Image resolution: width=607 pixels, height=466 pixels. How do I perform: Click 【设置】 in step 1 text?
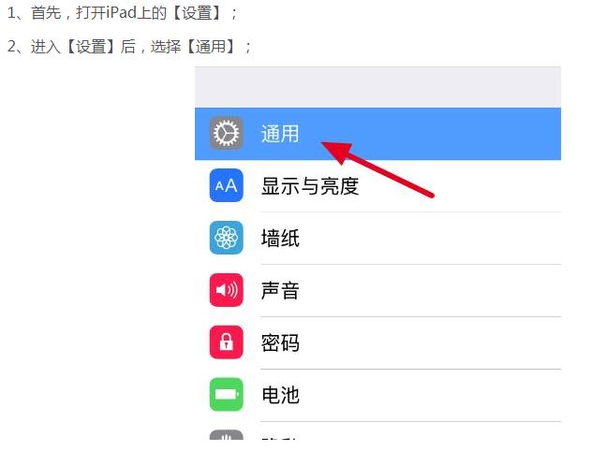click(x=197, y=13)
